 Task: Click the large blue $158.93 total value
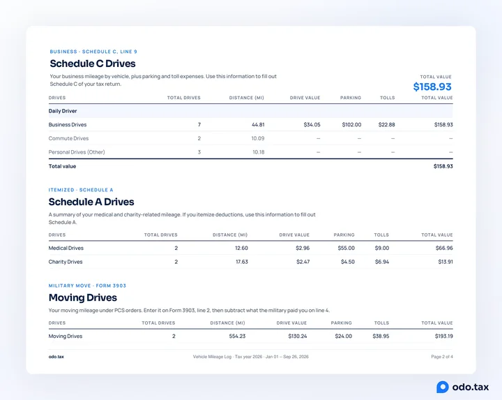click(x=432, y=87)
